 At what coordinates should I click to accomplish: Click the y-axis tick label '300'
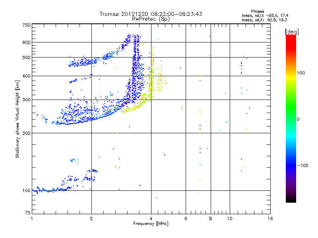26,100
